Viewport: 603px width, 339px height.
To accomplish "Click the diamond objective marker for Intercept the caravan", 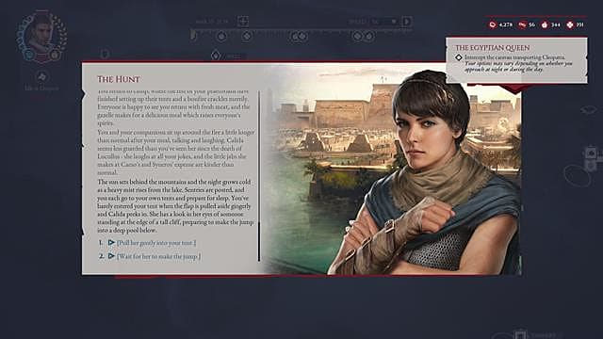I will click(459, 57).
